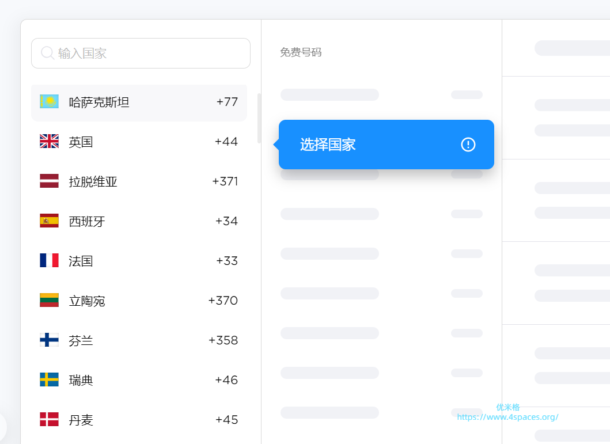This screenshot has height=444, width=610.
Task: Choose the +34 country code
Action: pos(226,221)
